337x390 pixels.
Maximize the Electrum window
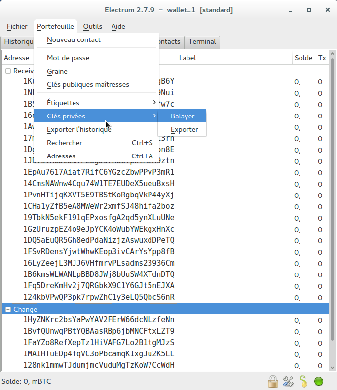coord(309,10)
